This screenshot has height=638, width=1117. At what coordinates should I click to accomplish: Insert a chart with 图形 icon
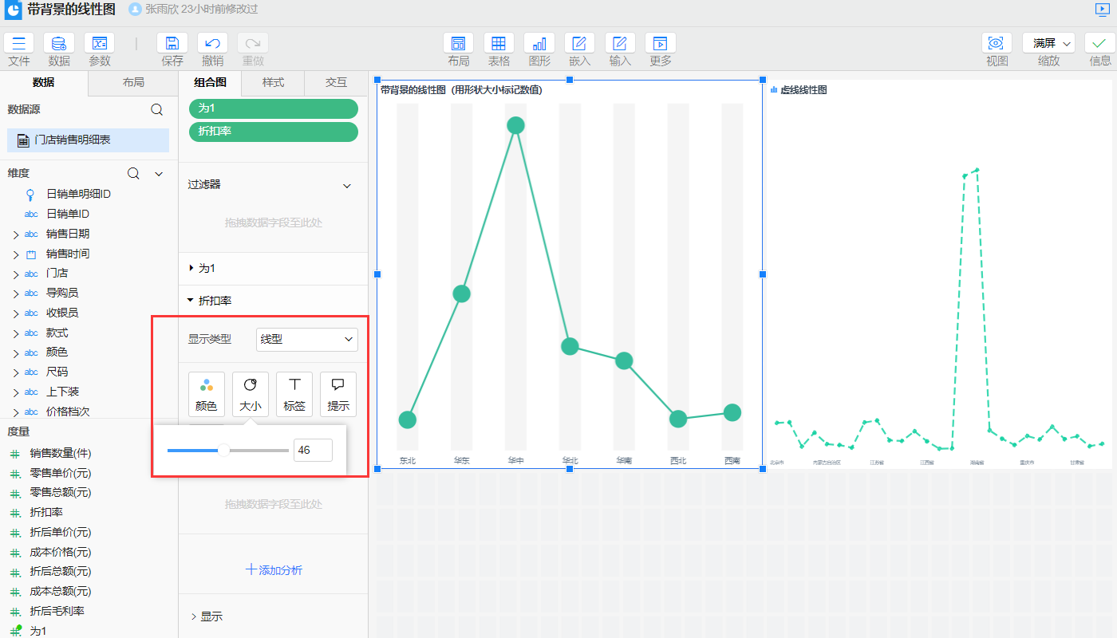pyautogui.click(x=539, y=44)
